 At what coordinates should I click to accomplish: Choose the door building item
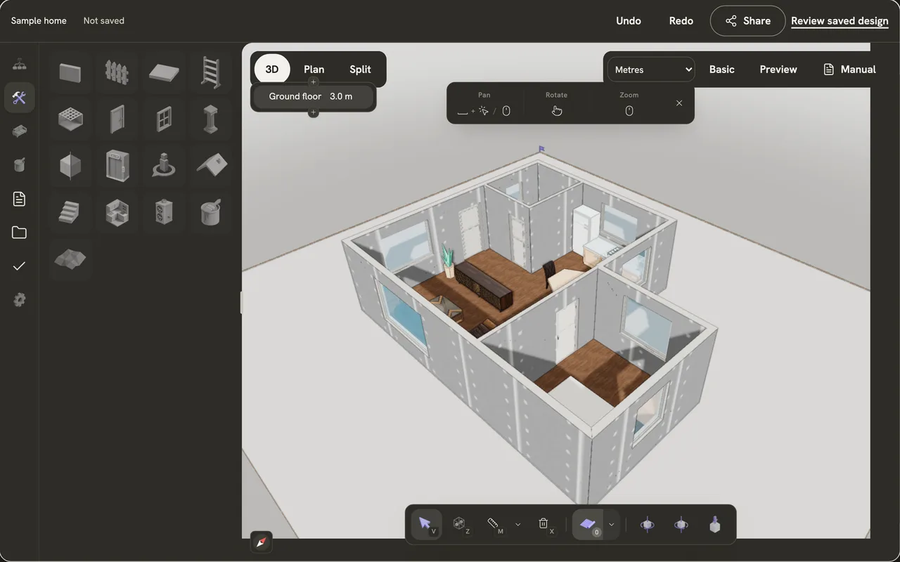pyautogui.click(x=117, y=119)
